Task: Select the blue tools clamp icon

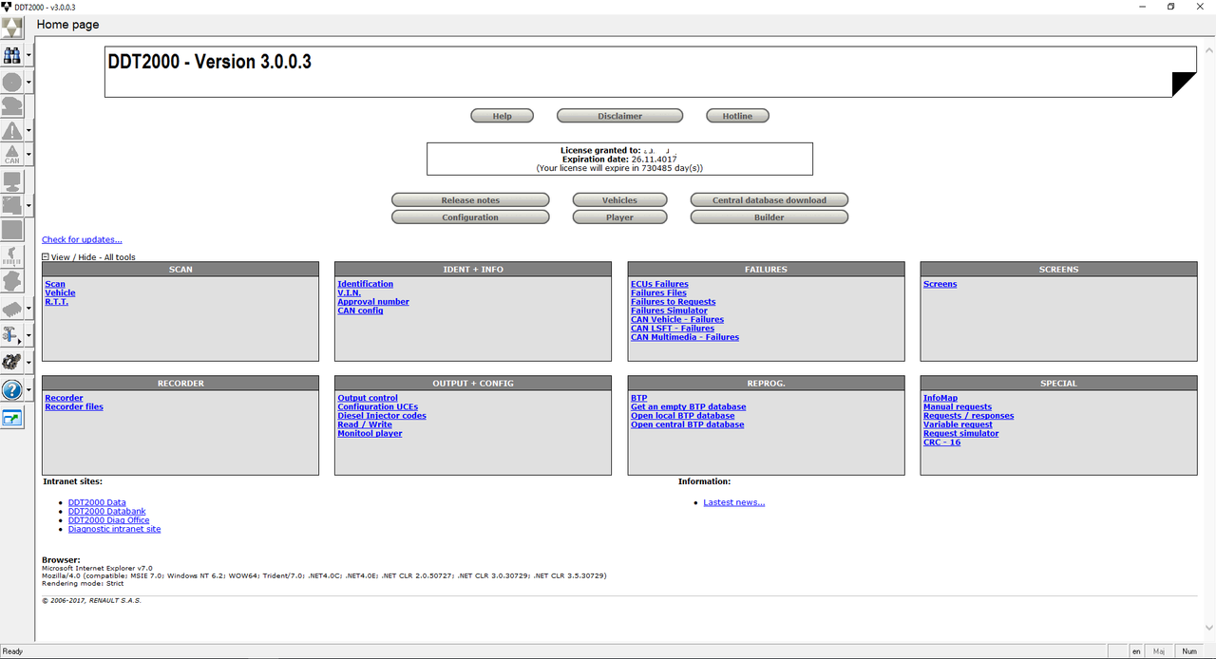Action: pos(11,334)
